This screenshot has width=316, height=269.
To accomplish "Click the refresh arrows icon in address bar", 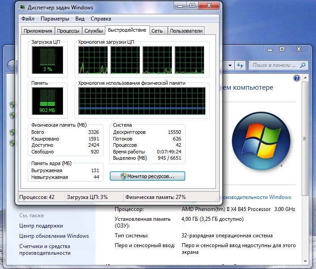I will pyautogui.click(x=240, y=65).
